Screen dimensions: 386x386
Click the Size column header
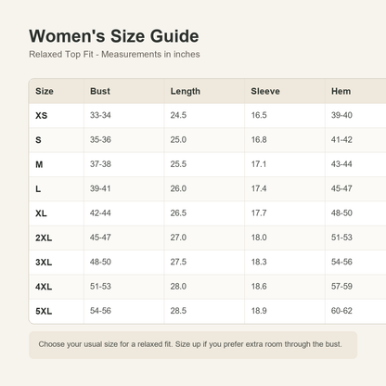(45, 91)
